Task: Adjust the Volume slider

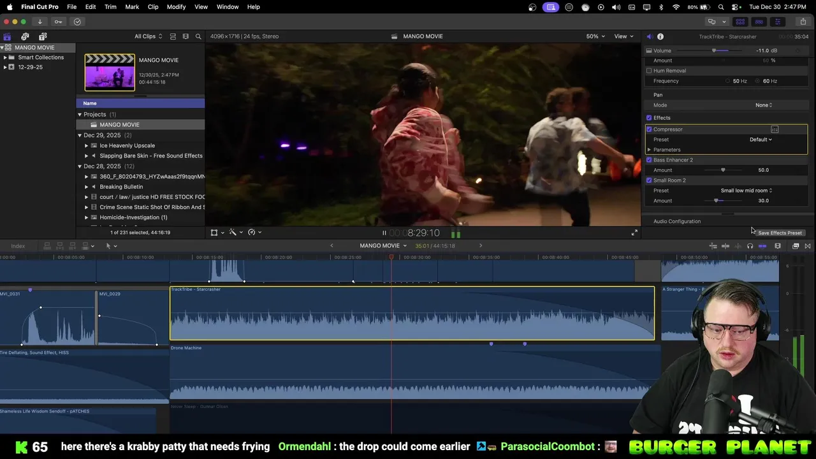Action: [x=715, y=50]
